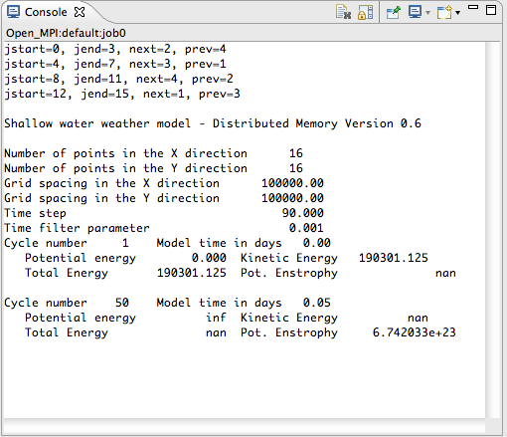Click the horizontal scrollbar at the console bottom
This screenshot has height=437, width=507.
coord(245,425)
